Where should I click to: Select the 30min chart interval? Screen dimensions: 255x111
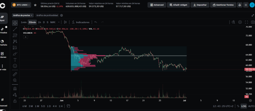32,22
